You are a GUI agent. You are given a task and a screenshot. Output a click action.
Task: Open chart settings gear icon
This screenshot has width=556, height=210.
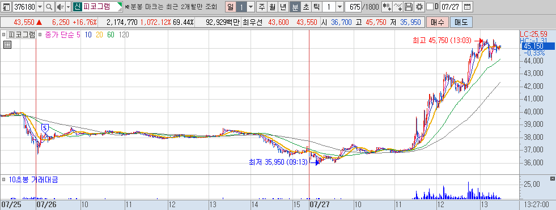[x=419, y=7]
